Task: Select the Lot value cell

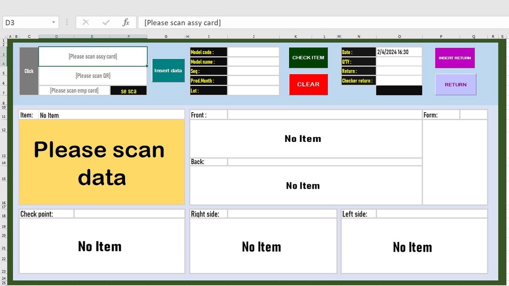Action: coord(253,91)
